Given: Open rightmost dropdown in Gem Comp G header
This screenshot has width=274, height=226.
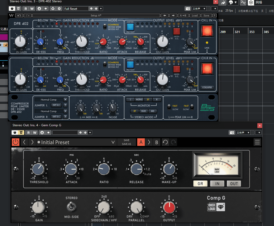Looking at the screenshot, I should [259, 133].
